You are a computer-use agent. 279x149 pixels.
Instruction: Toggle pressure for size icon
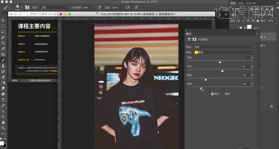136,8
